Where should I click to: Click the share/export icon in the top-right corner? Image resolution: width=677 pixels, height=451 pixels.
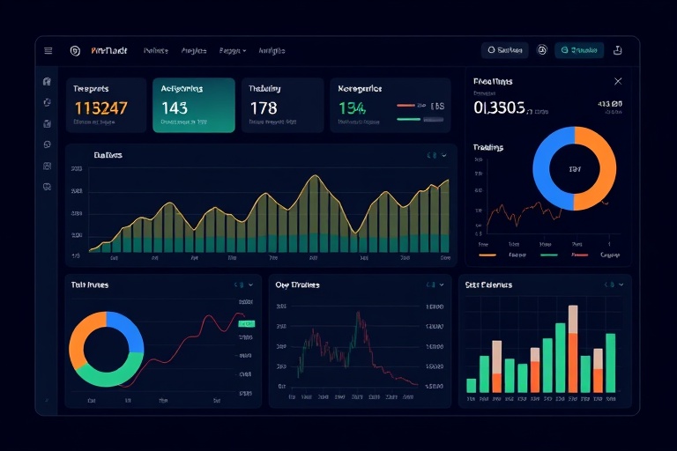point(618,51)
